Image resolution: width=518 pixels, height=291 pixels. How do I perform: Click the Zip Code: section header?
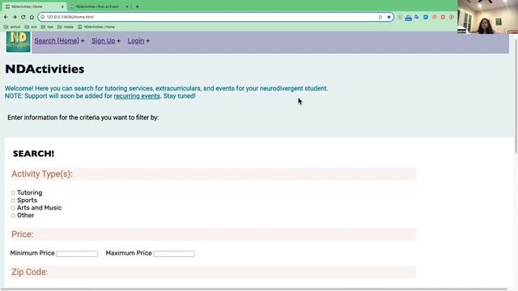213,272
